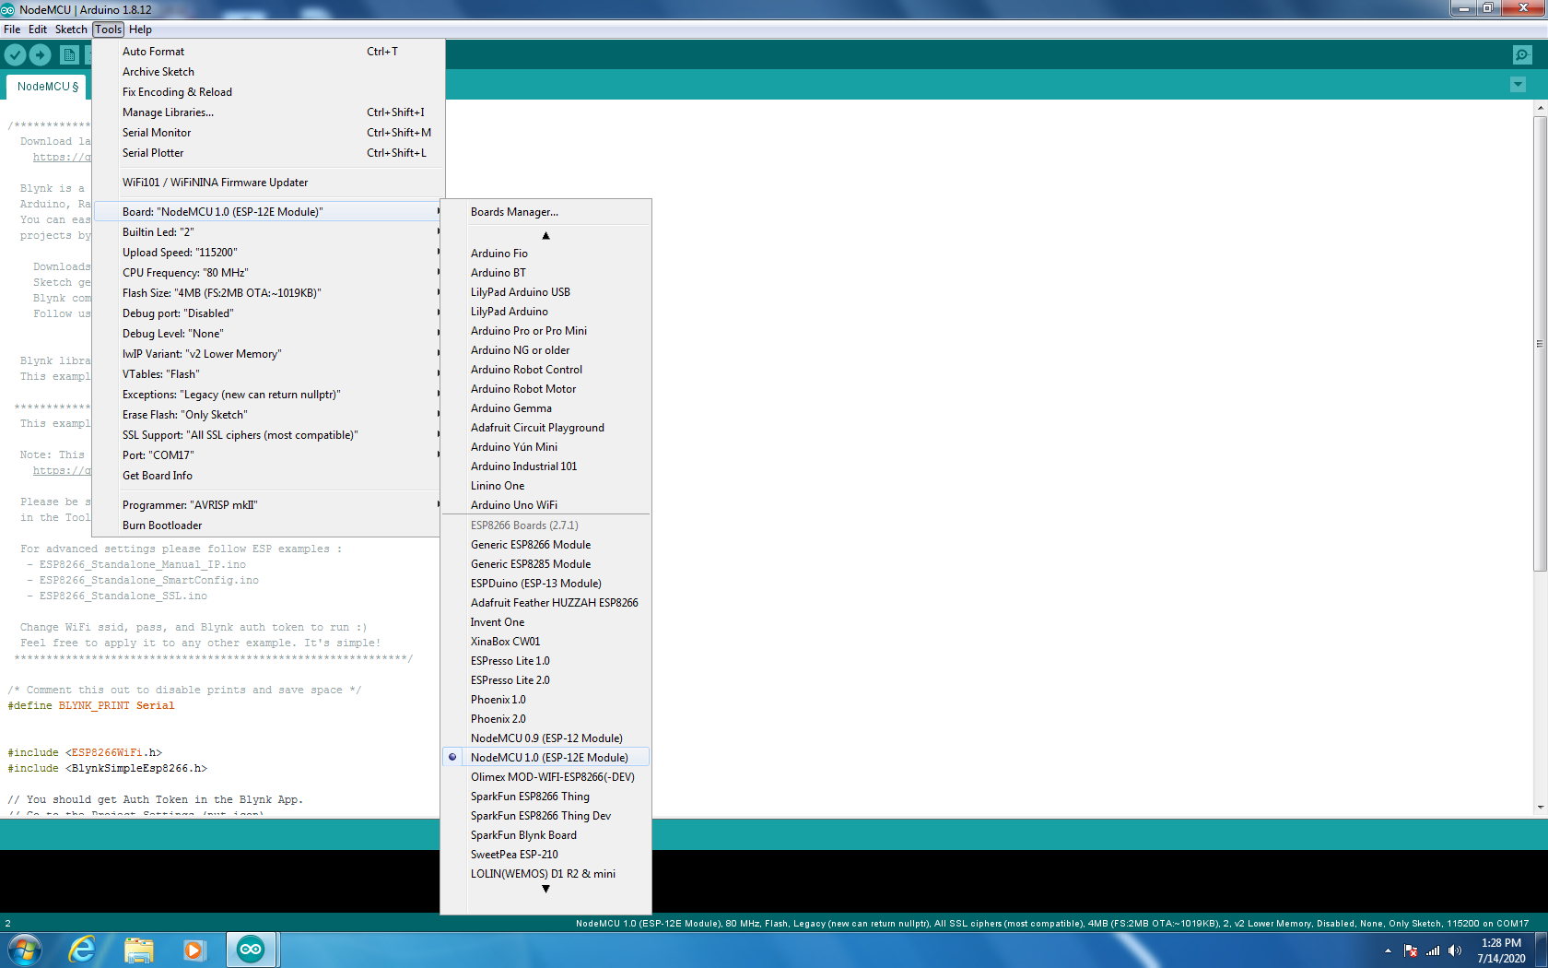This screenshot has height=968, width=1548.
Task: Open Windows Explorer folder in taskbar
Action: 139,950
